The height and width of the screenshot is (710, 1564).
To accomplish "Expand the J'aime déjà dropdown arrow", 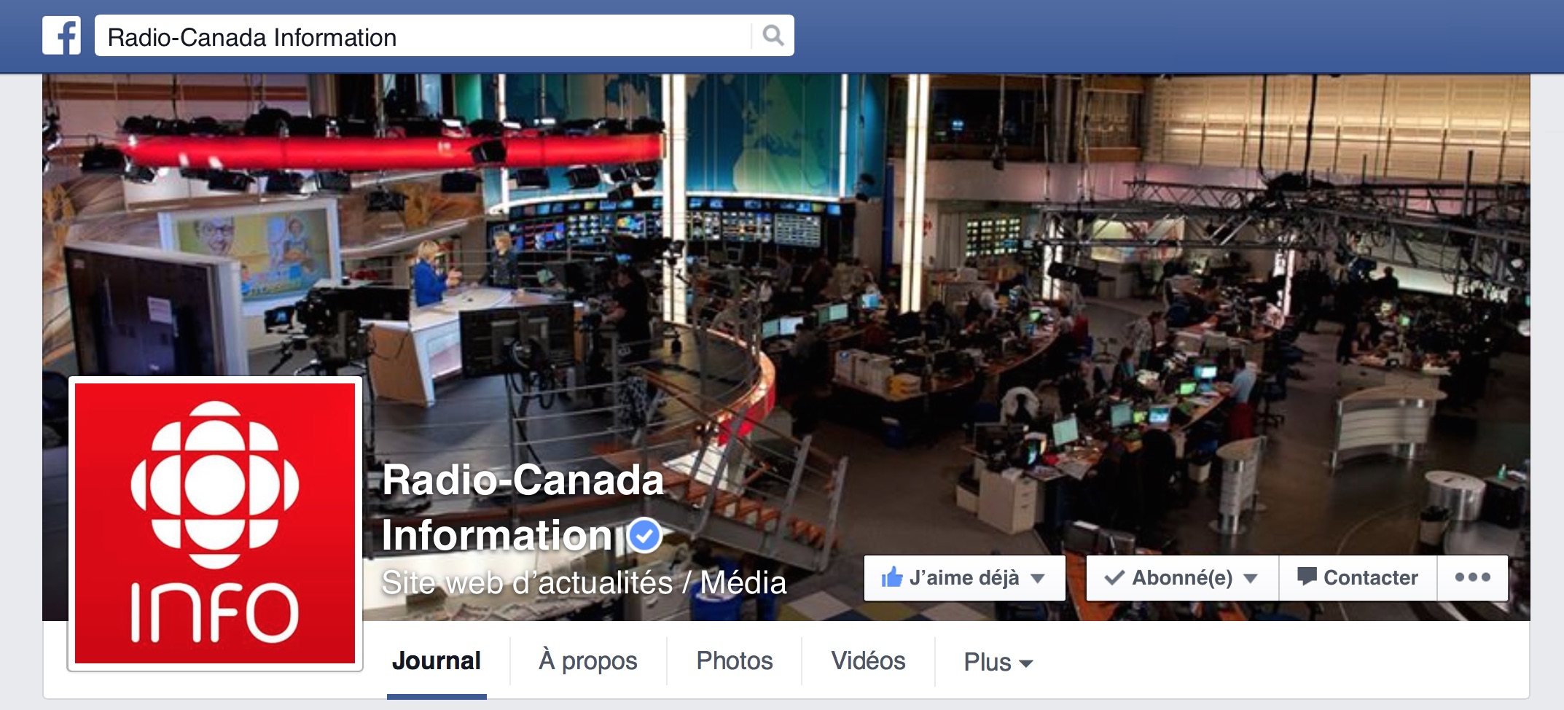I will [1038, 579].
